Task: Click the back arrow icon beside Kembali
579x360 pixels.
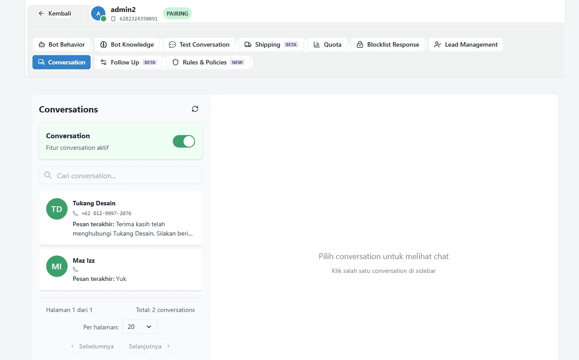Action: click(x=41, y=13)
